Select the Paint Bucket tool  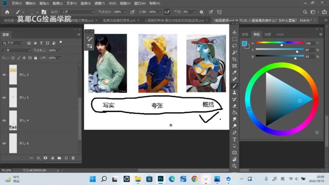click(x=235, y=113)
